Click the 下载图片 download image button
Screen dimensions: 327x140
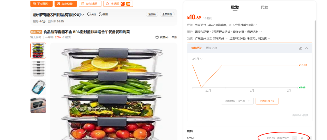tap(41, 4)
